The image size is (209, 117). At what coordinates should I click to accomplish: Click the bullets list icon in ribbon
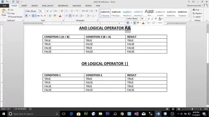pos(67,11)
